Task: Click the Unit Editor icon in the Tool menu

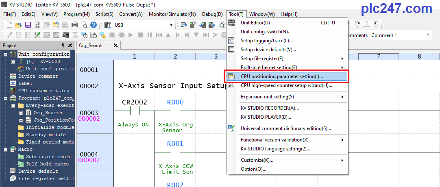Action: (x=231, y=23)
